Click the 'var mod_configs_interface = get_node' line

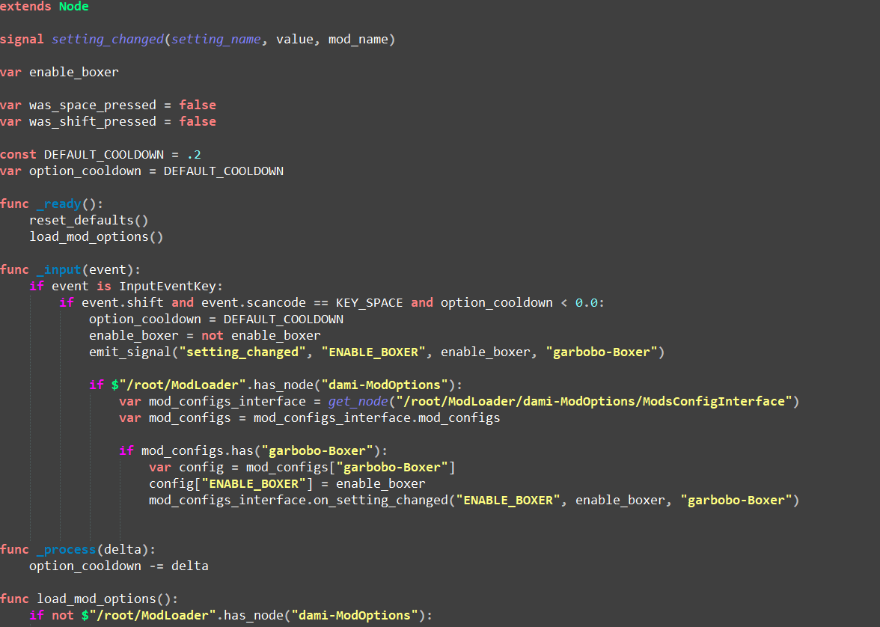point(459,401)
